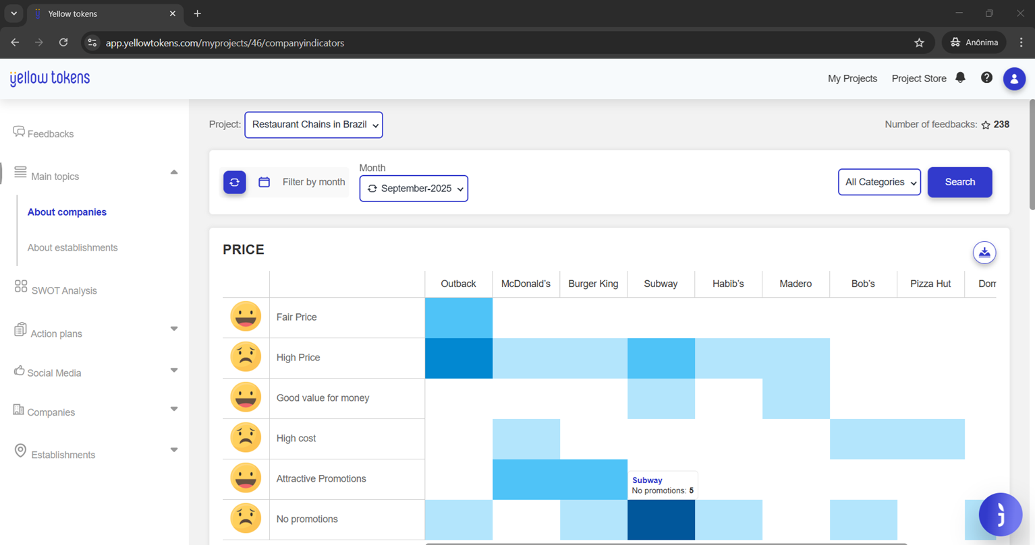Go to Project Store
The image size is (1035, 545).
(919, 79)
